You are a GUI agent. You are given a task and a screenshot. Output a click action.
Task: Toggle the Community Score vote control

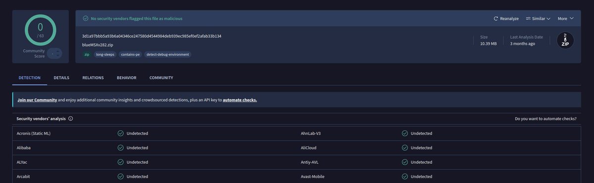[x=54, y=53]
